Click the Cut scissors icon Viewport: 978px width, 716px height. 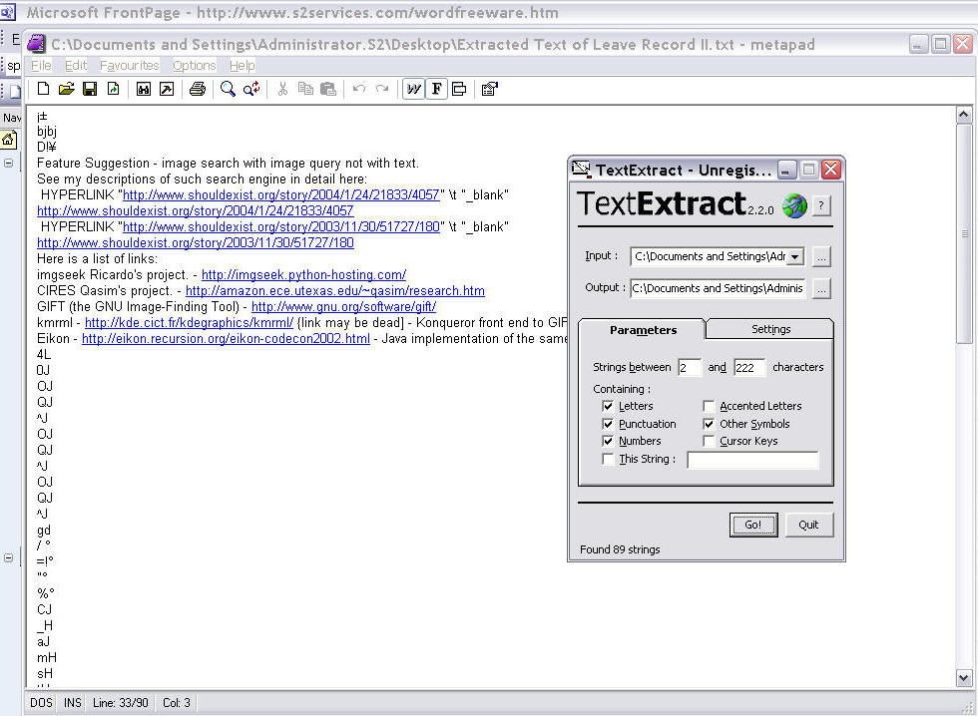click(x=282, y=89)
